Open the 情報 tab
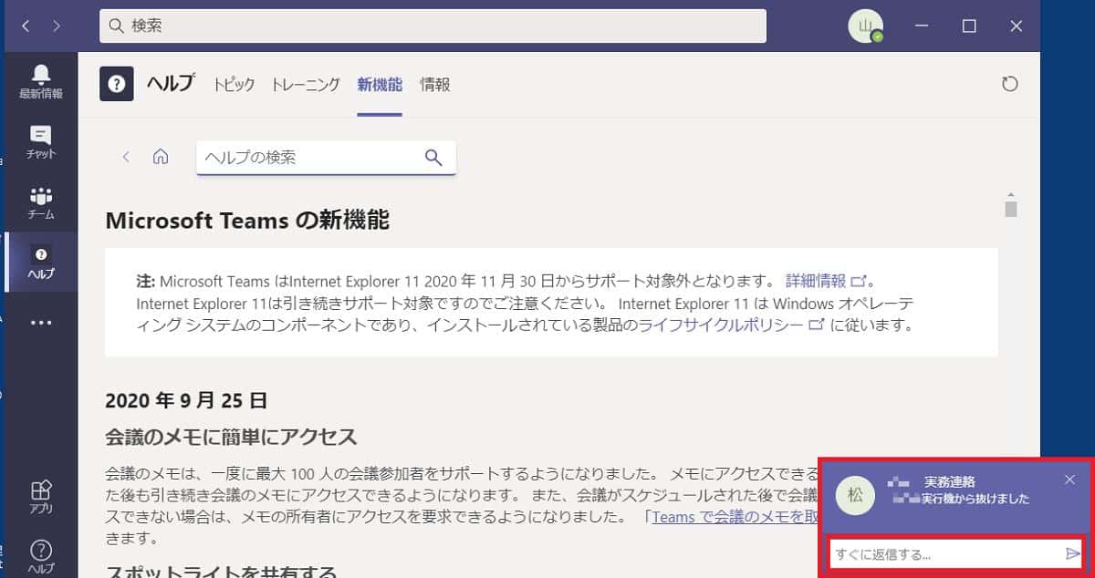Screen dimensions: 1095x578 [x=435, y=84]
